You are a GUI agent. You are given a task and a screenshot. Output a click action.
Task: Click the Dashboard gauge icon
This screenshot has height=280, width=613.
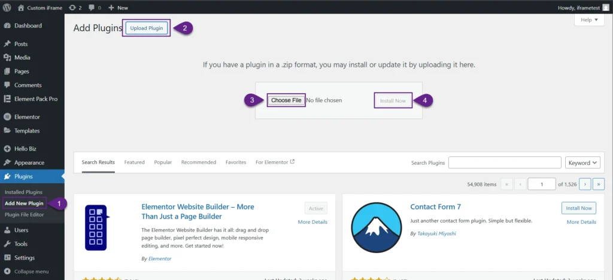tap(7, 26)
